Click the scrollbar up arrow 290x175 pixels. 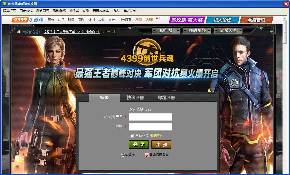click(x=285, y=18)
